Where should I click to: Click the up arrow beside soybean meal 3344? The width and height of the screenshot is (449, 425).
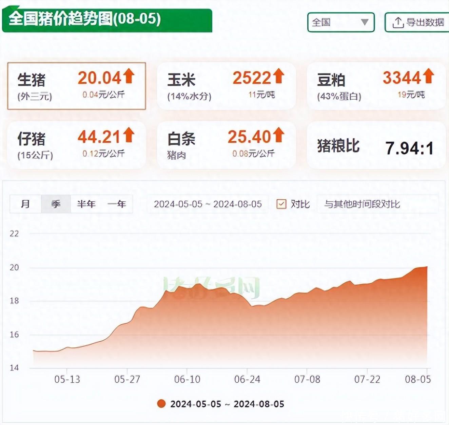428,76
